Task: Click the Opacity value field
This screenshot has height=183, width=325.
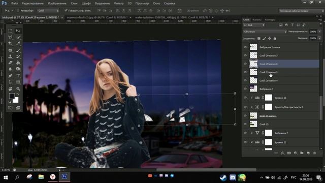Action: pyautogui.click(x=313, y=32)
